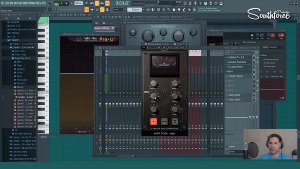The height and width of the screenshot is (169, 300).
Task: Click plus button next to Pattern 1
Action: click(144, 9)
